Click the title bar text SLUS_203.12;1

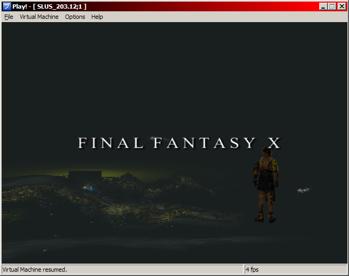59,6
